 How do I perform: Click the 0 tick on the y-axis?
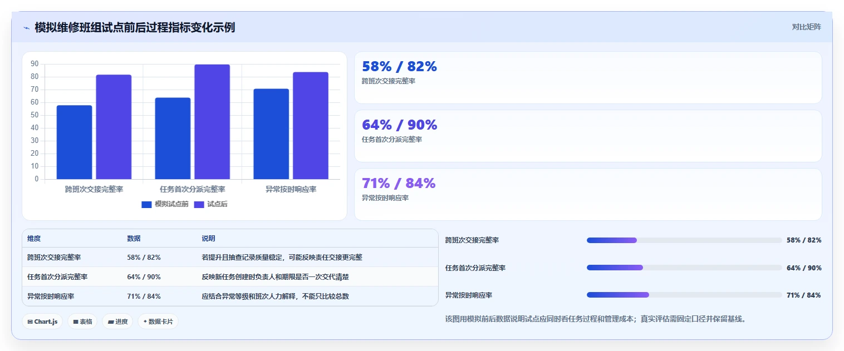click(x=37, y=179)
